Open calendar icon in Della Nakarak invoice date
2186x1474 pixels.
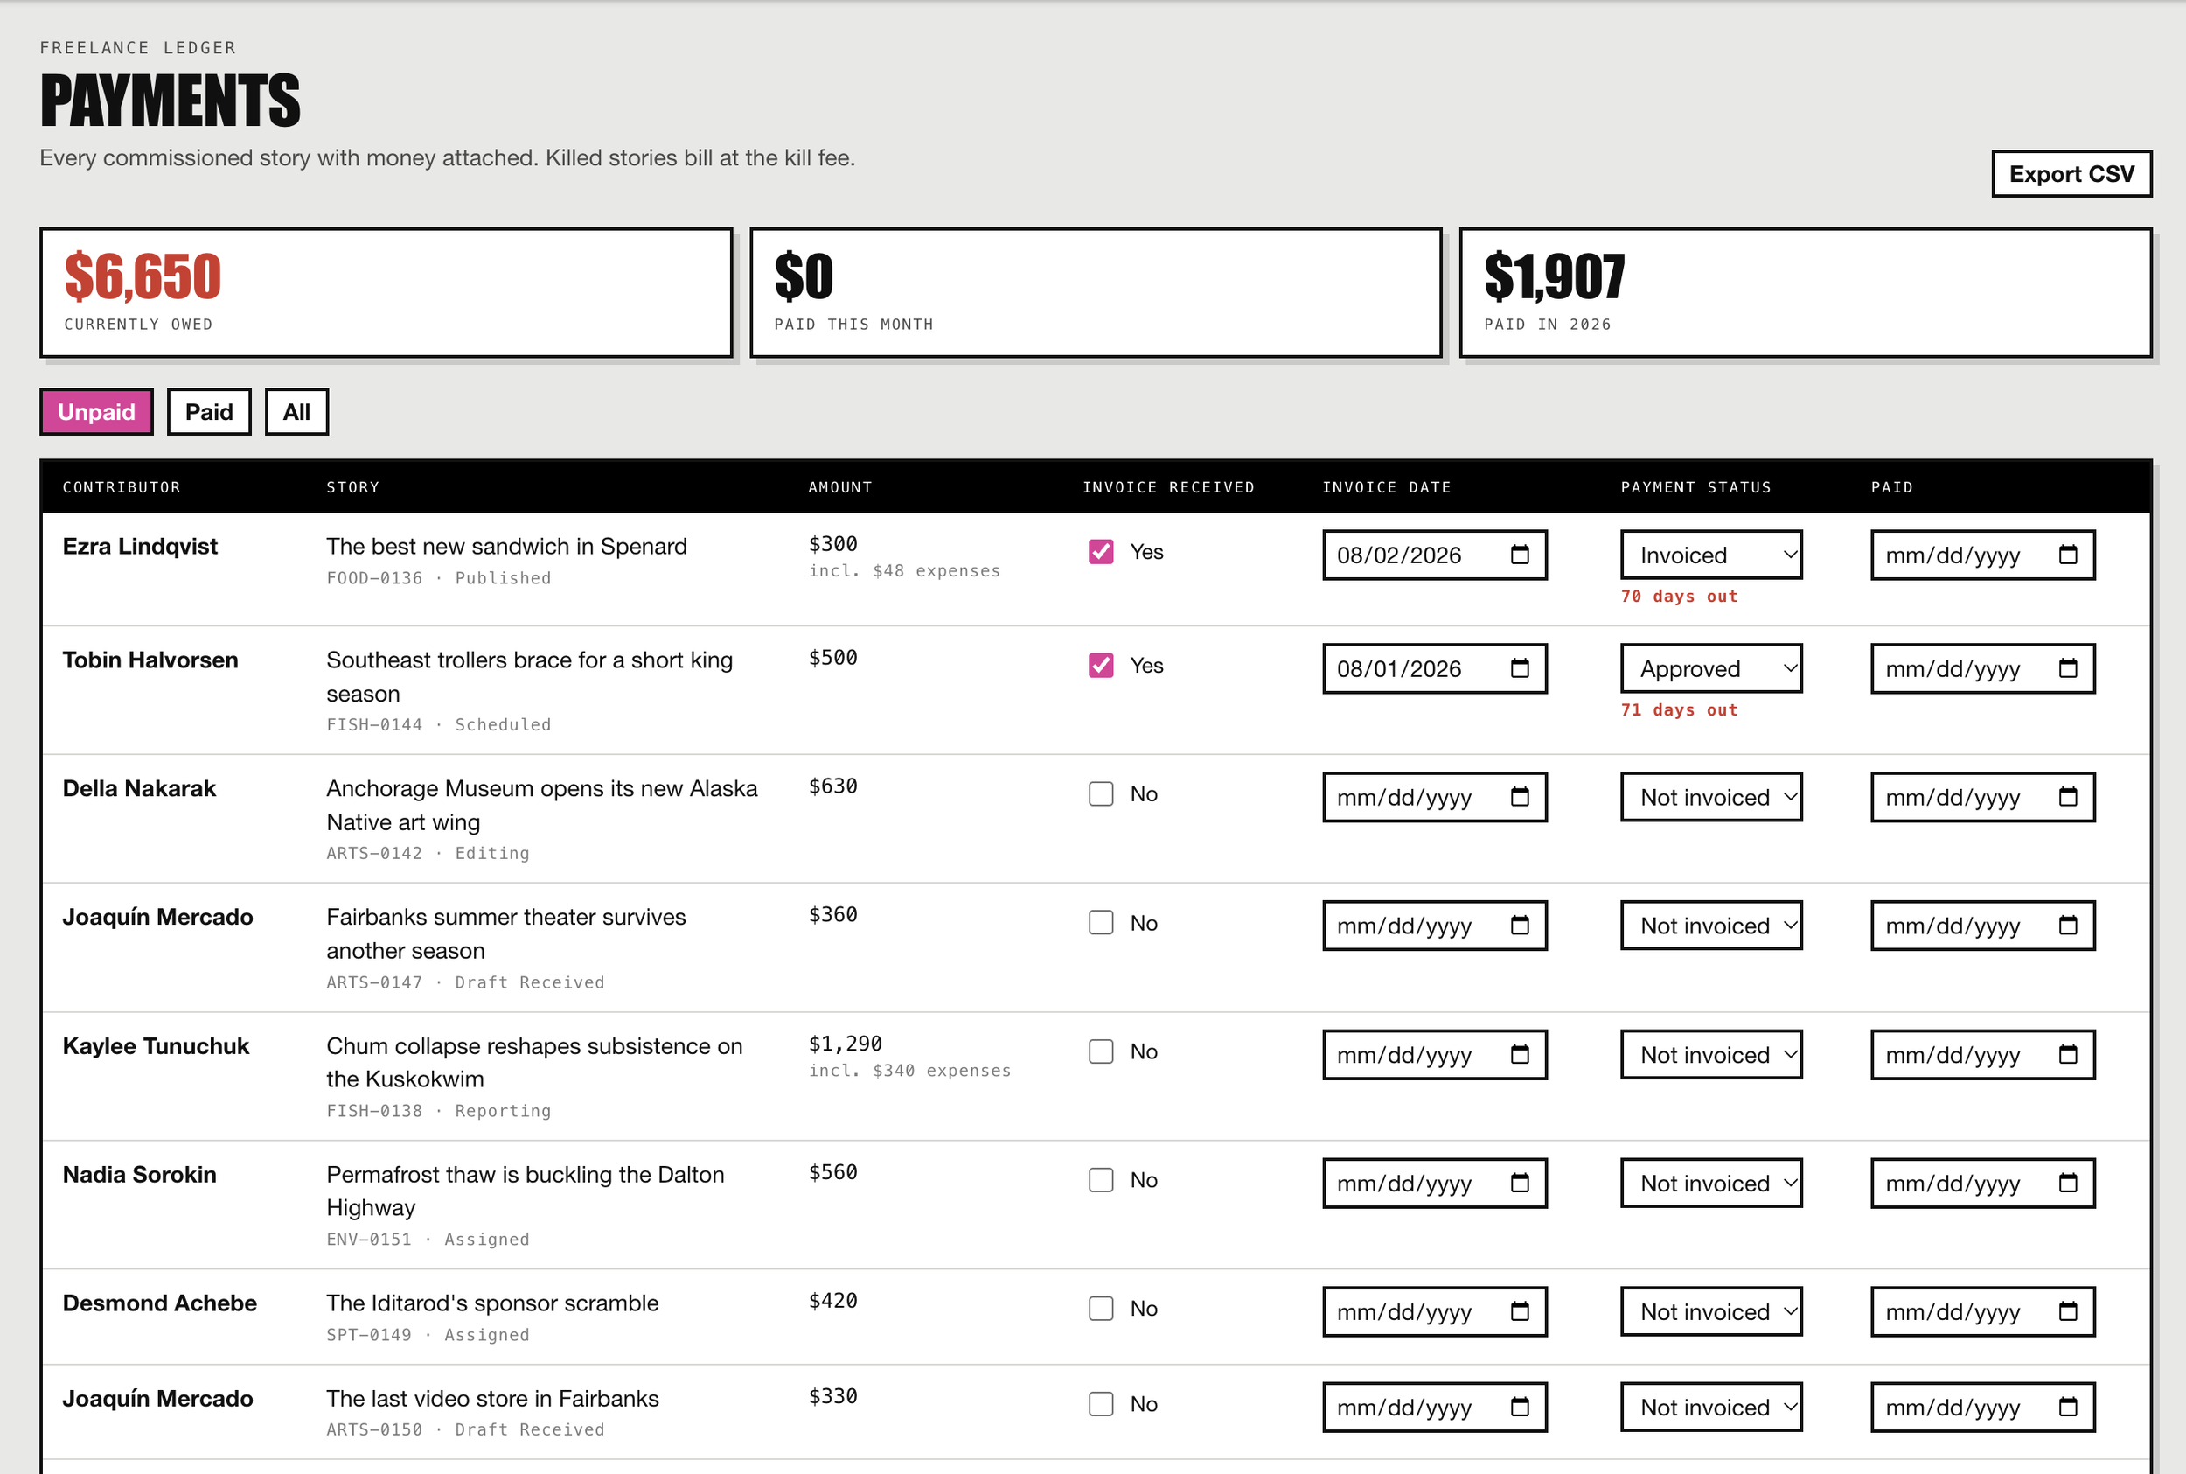click(x=1519, y=797)
